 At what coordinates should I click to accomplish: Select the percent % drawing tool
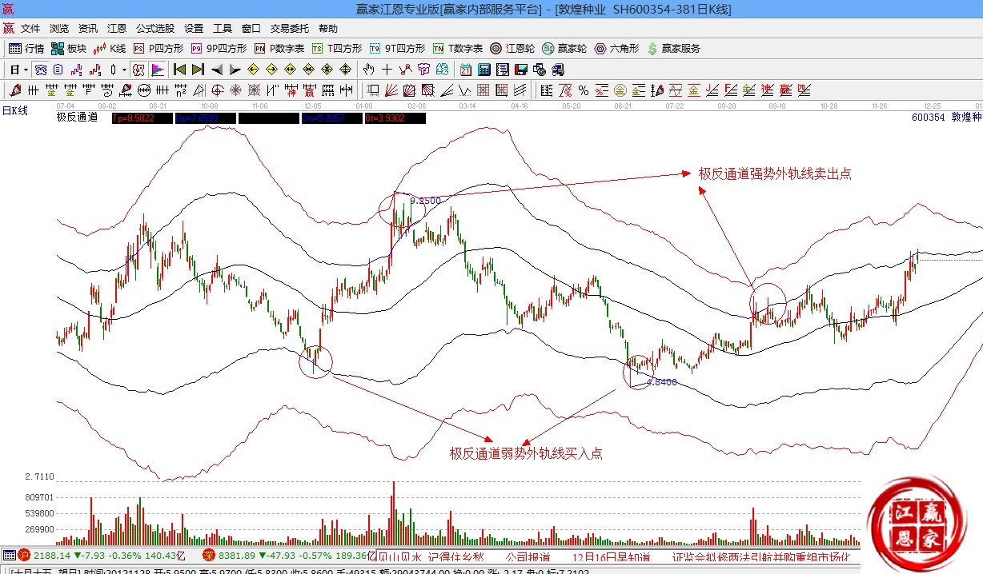pos(583,90)
